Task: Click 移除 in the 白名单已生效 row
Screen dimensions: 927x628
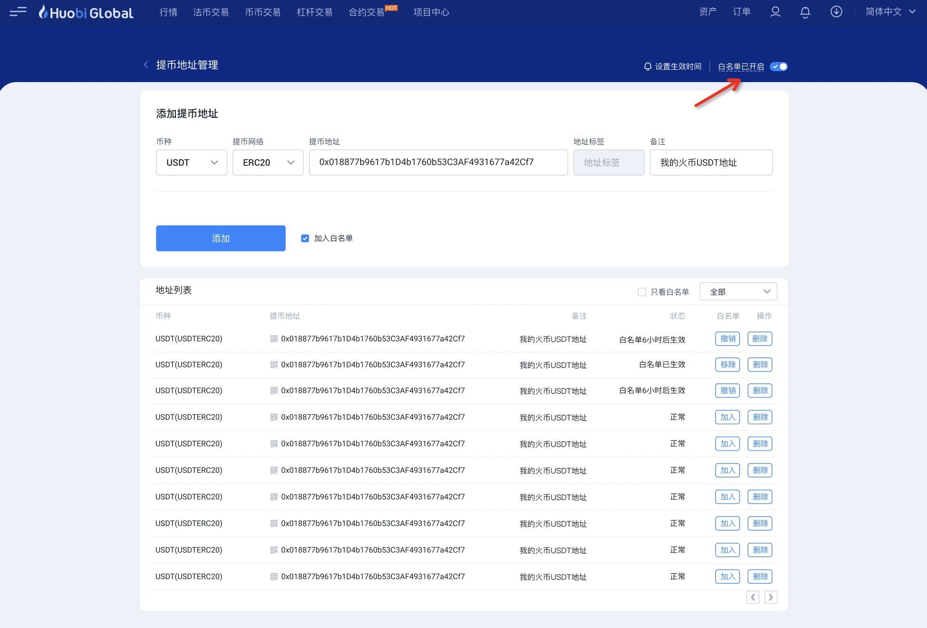Action: [727, 364]
